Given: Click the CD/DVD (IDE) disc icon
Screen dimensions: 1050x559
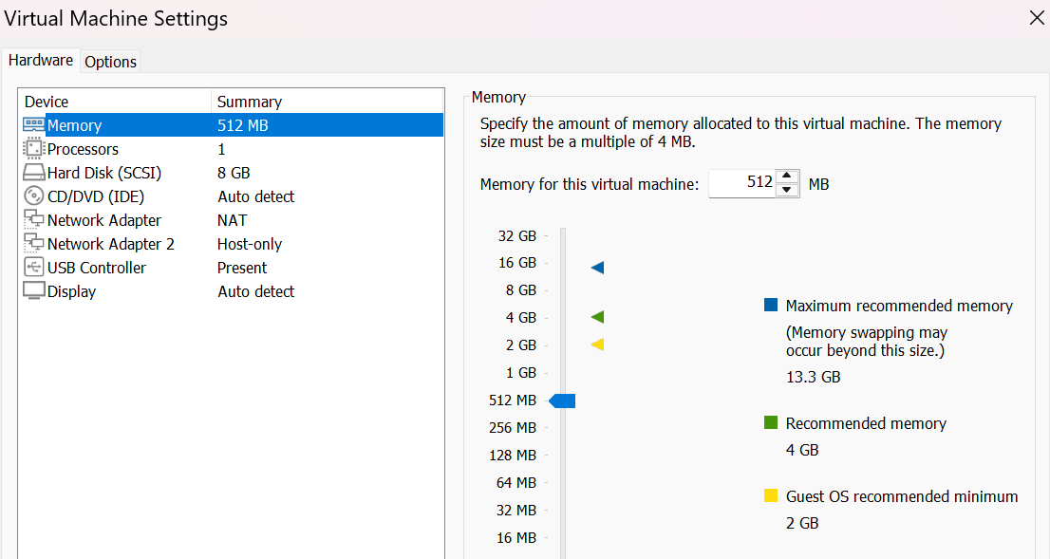Looking at the screenshot, I should tap(33, 196).
